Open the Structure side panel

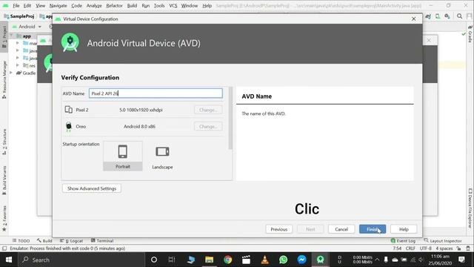pyautogui.click(x=4, y=142)
